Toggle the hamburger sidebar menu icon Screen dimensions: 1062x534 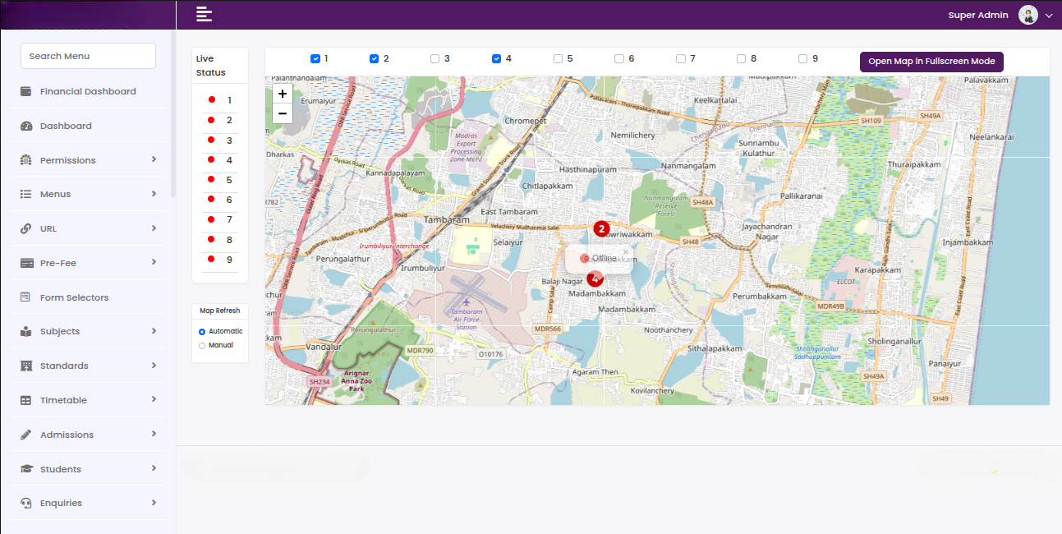(x=204, y=14)
